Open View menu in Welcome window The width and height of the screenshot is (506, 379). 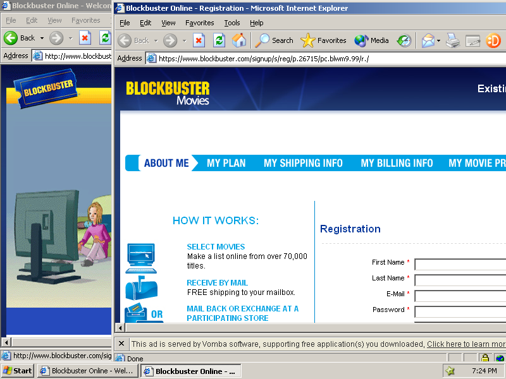point(54,20)
